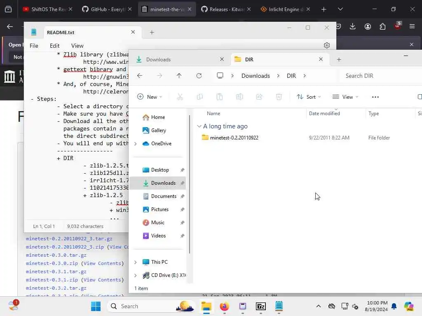Switch to Releases Kitware browser tab
The width and height of the screenshot is (422, 316).
coord(226,9)
